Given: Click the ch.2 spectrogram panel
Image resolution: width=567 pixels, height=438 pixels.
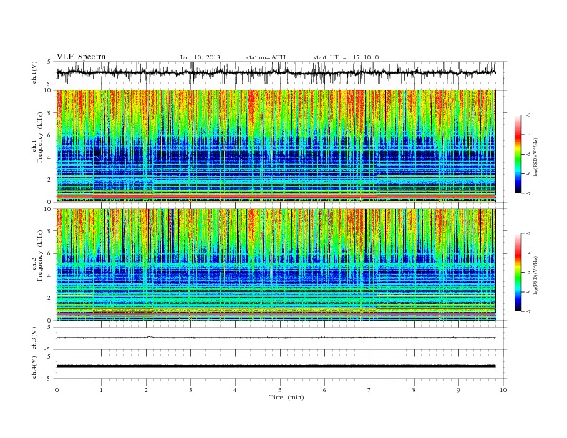Looking at the screenshot, I should point(276,265).
